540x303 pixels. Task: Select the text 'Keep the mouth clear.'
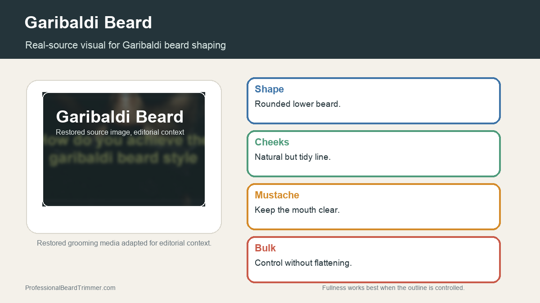(x=297, y=210)
